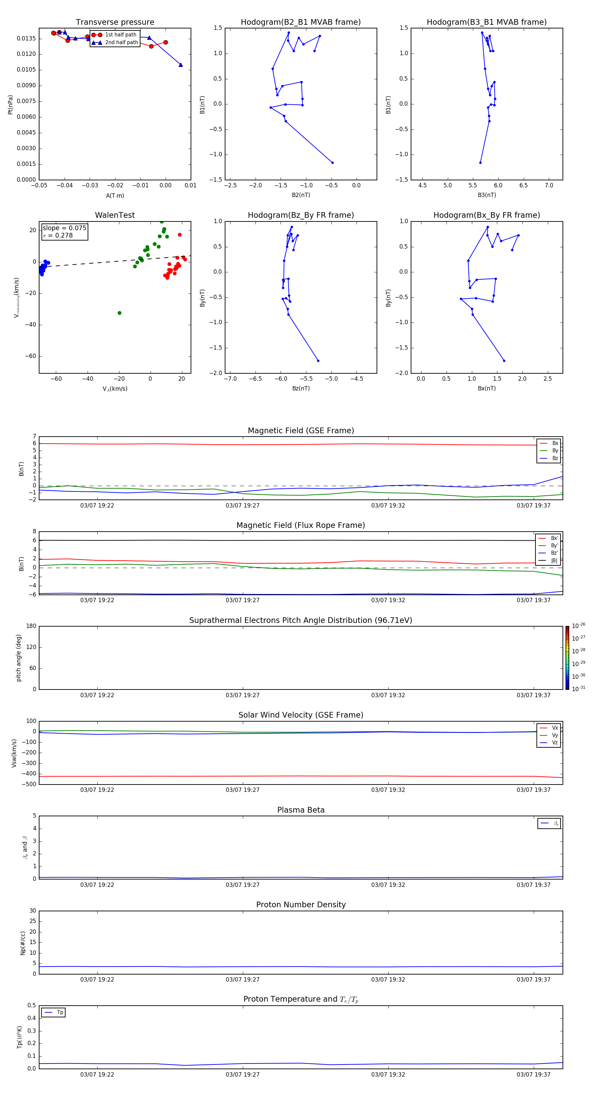Select "03/07 19:22" tick under GSE magnetic field
602x1104 pixels.
tap(97, 506)
